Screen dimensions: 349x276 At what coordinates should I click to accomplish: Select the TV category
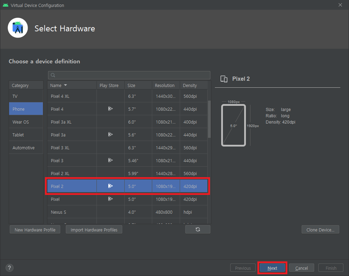(26, 96)
